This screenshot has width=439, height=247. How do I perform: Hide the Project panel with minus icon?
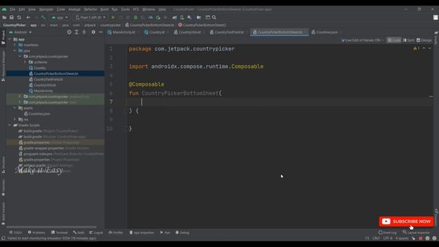(x=101, y=32)
